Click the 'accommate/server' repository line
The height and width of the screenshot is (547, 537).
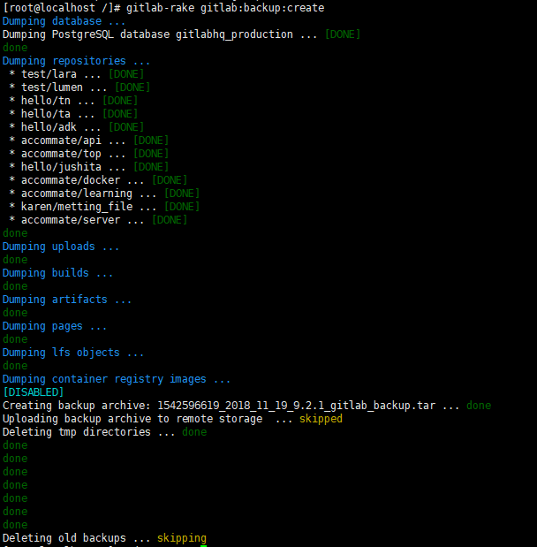[98, 220]
